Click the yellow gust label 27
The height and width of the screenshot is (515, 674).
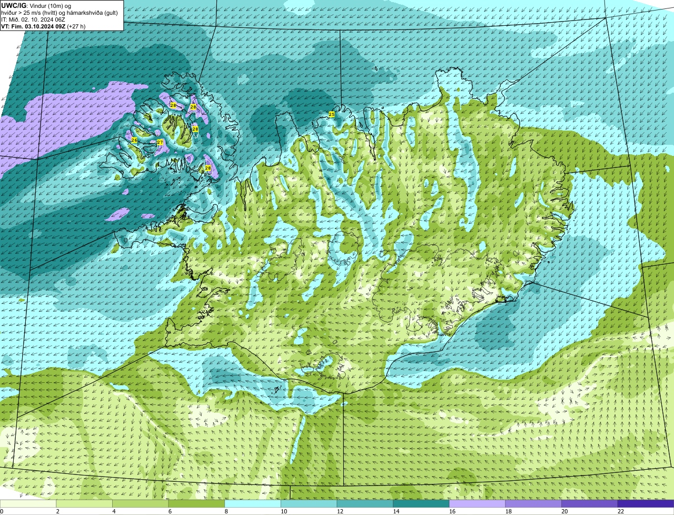click(x=160, y=143)
